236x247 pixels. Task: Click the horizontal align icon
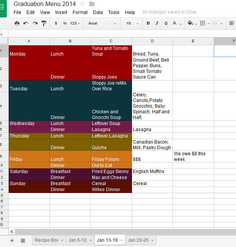pyautogui.click(x=232, y=23)
